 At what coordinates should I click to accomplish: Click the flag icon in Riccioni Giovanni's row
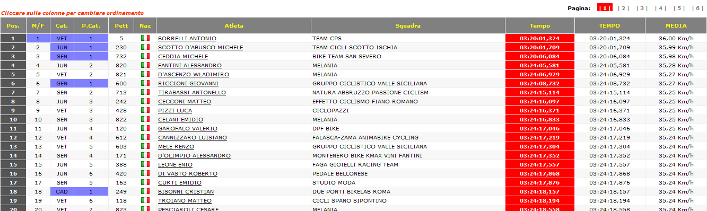(x=145, y=83)
